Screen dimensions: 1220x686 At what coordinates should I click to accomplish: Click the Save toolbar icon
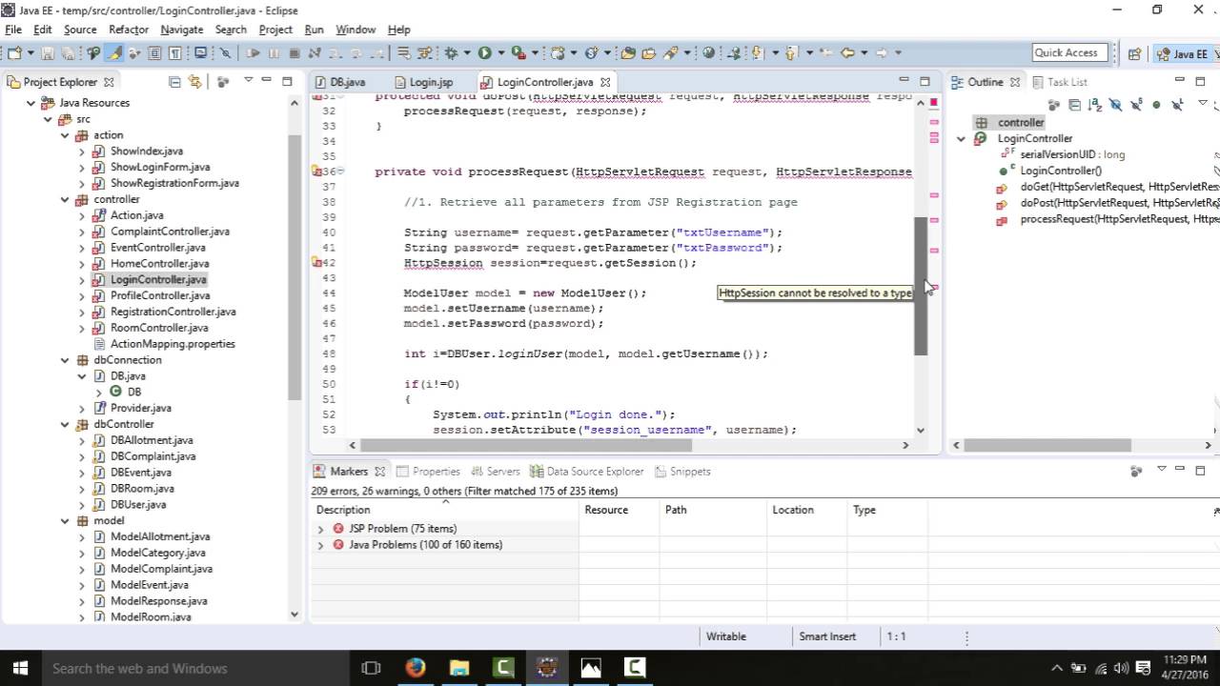coord(47,53)
